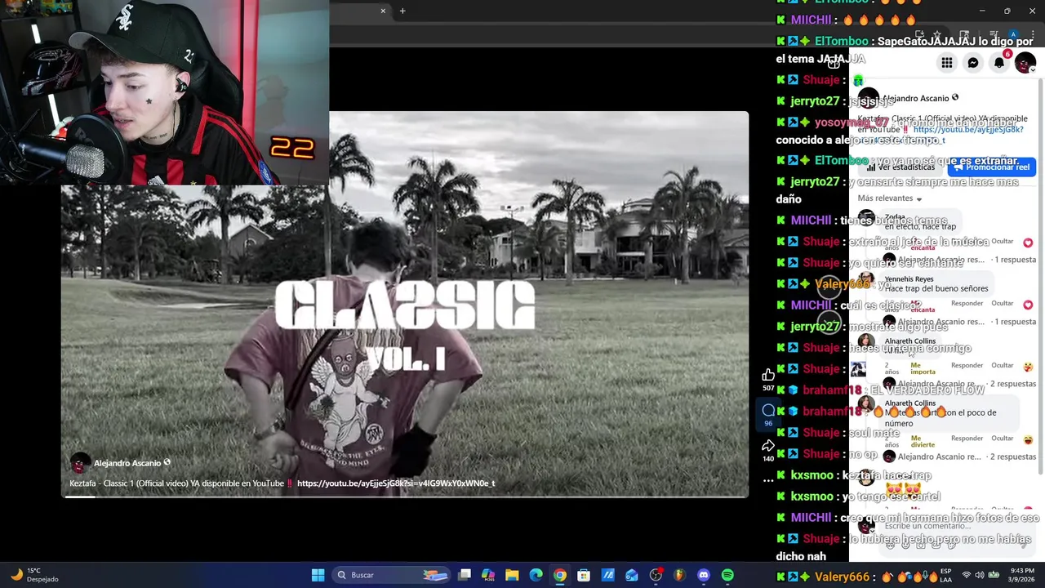
Task: Open the Windows Start menu
Action: (x=318, y=575)
